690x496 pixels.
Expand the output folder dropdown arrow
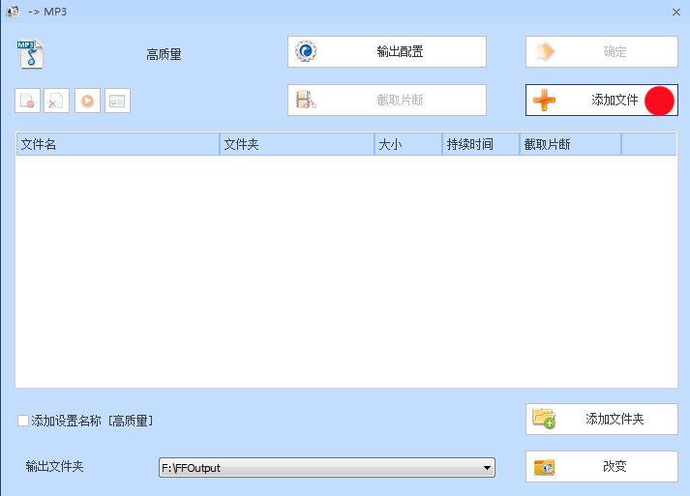[x=487, y=467]
